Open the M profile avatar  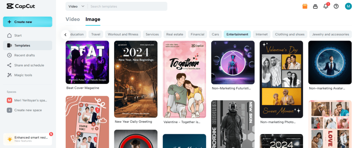click(x=348, y=6)
